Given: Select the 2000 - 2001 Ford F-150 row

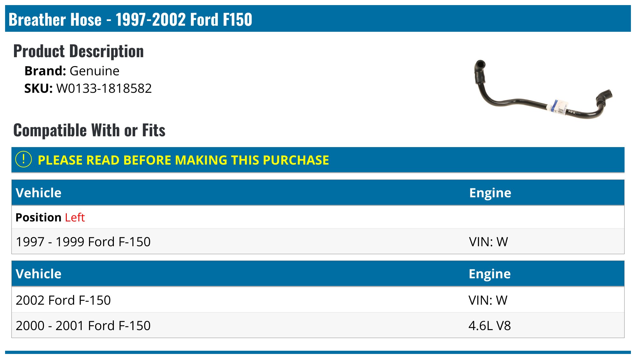Looking at the screenshot, I should [83, 326].
